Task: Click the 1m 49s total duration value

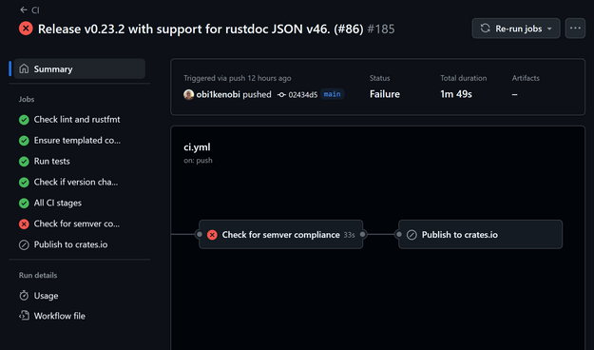Action: pos(456,94)
